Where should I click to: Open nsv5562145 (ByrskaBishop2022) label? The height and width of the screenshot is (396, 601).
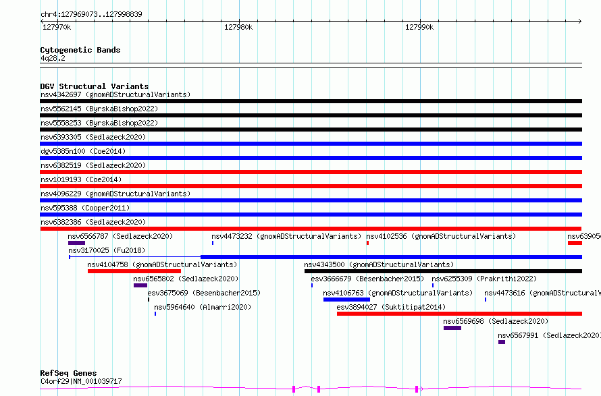click(99, 109)
